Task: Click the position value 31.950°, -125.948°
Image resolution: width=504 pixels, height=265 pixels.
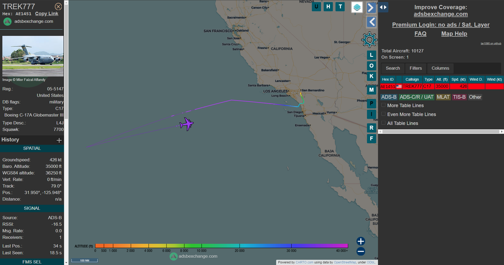Action: coord(43,193)
